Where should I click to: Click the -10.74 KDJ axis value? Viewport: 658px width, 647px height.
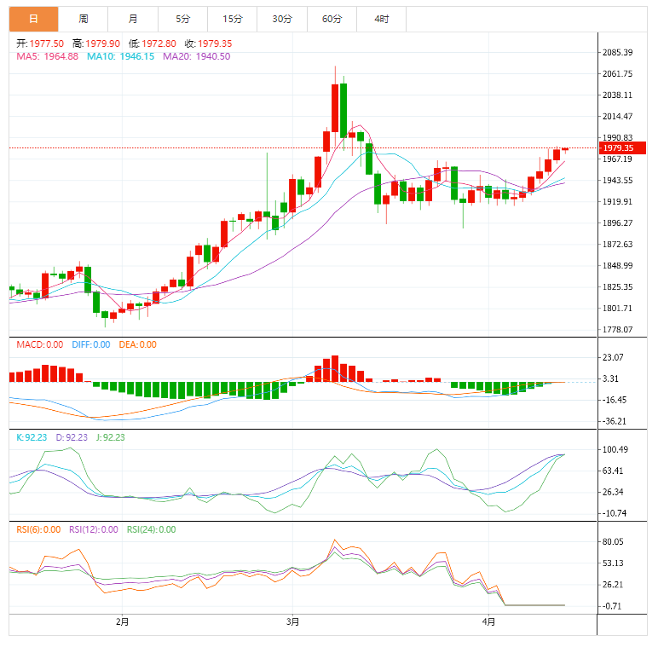click(x=615, y=513)
